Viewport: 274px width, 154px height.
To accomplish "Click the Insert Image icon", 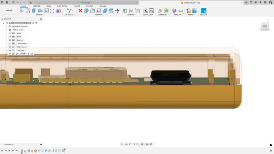I will (194, 11).
